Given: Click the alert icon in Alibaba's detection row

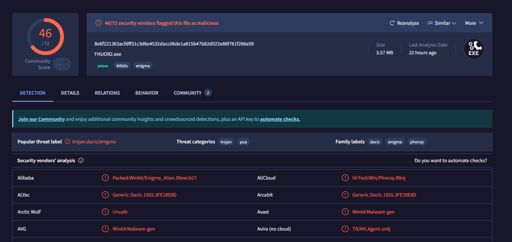Looking at the screenshot, I should pyautogui.click(x=105, y=178).
